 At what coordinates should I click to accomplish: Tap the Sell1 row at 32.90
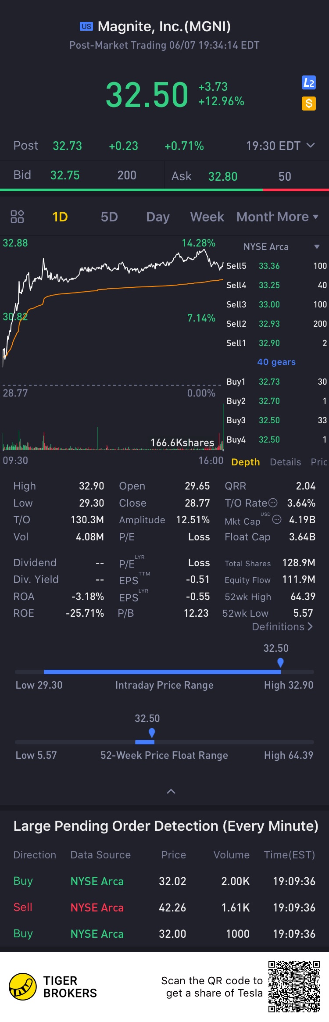point(276,343)
